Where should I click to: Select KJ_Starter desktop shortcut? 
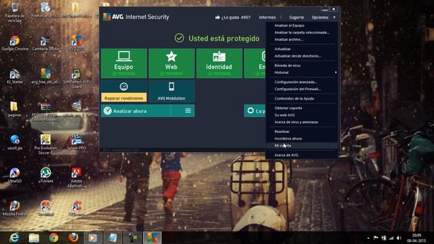pyautogui.click(x=15, y=77)
